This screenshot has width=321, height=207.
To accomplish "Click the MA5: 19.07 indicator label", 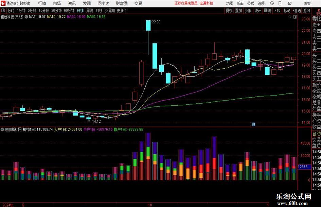I will 37,17.
